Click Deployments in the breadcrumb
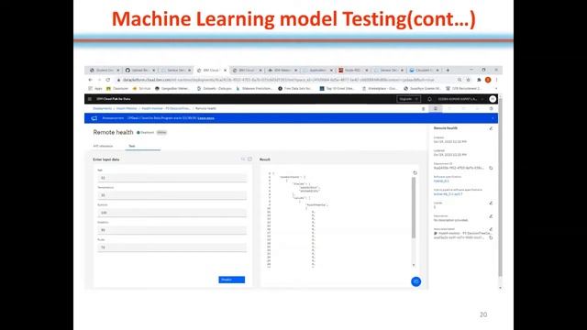Image resolution: width=587 pixels, height=330 pixels. pyautogui.click(x=102, y=108)
